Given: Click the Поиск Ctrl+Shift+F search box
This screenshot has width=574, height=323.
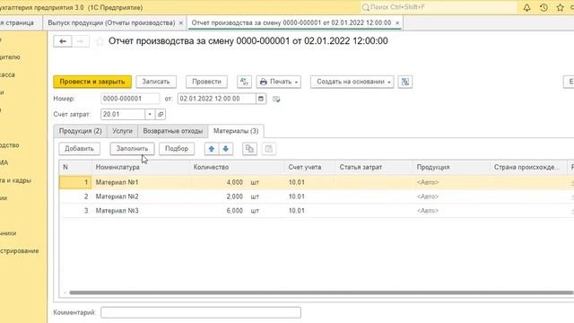Looking at the screenshot, I should pos(439,7).
